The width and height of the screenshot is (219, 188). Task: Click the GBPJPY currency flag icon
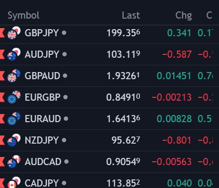point(14,33)
